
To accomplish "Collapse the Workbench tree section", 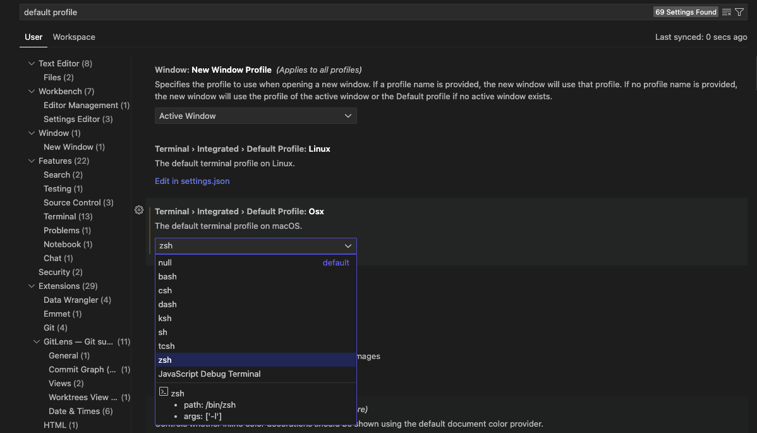I will (32, 91).
